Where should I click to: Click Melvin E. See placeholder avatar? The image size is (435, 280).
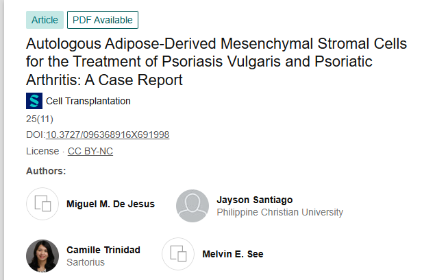(178, 254)
